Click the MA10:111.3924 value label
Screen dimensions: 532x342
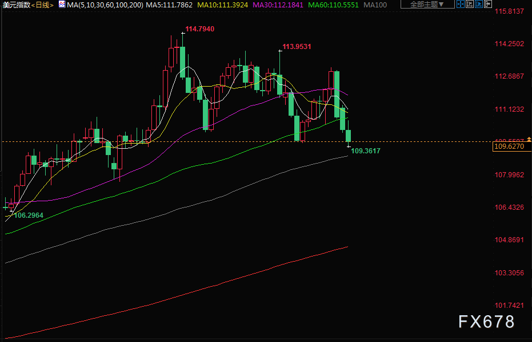pyautogui.click(x=223, y=5)
